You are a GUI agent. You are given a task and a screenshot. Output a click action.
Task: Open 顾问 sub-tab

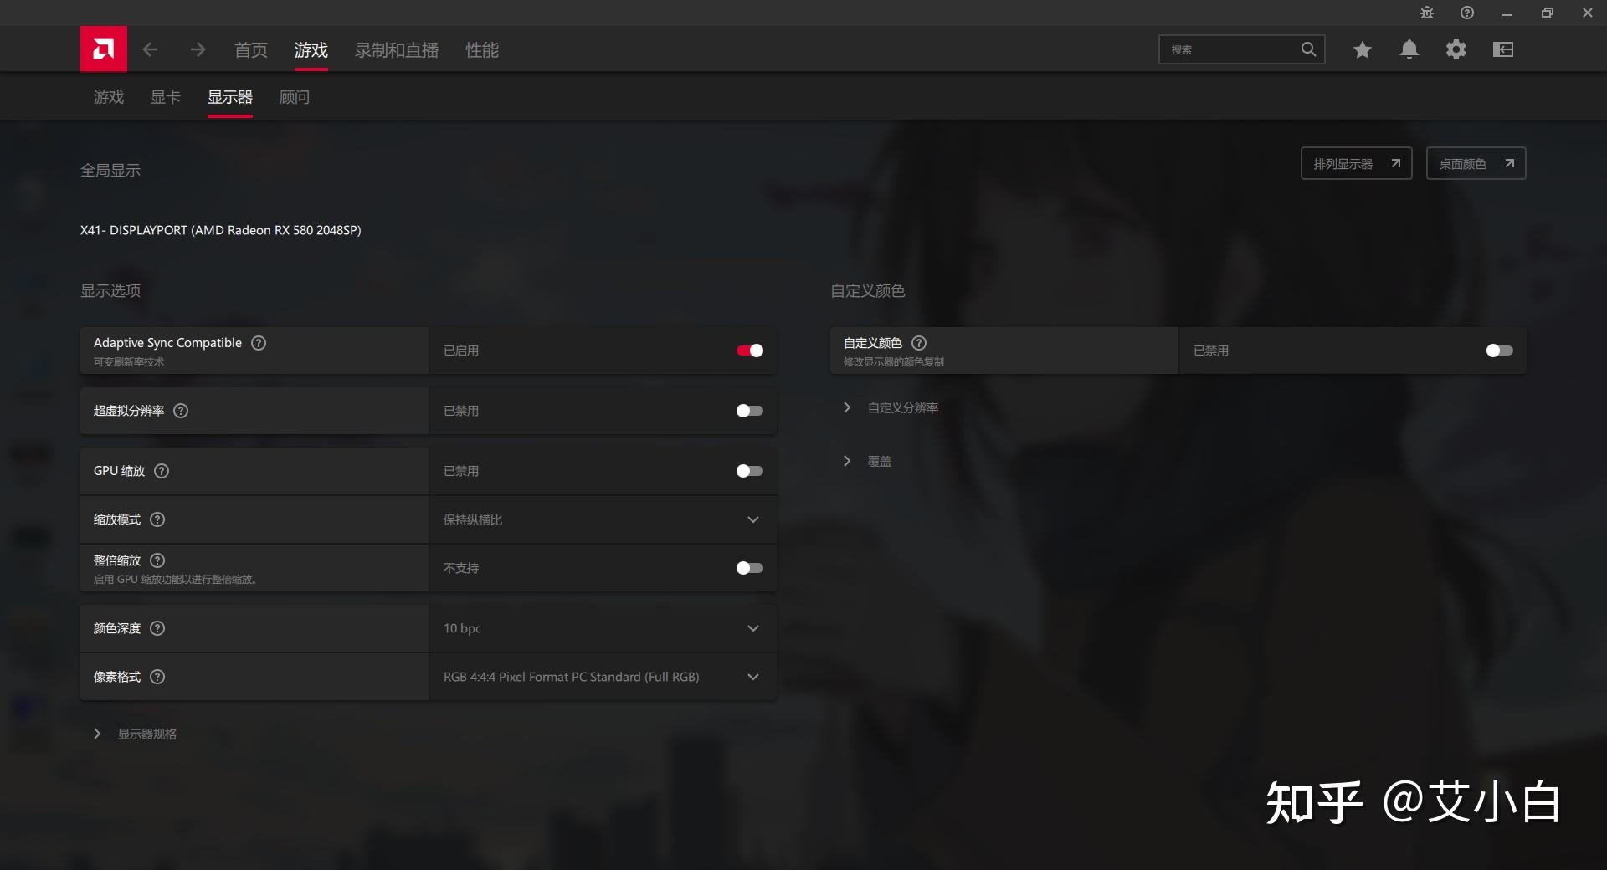coord(295,97)
